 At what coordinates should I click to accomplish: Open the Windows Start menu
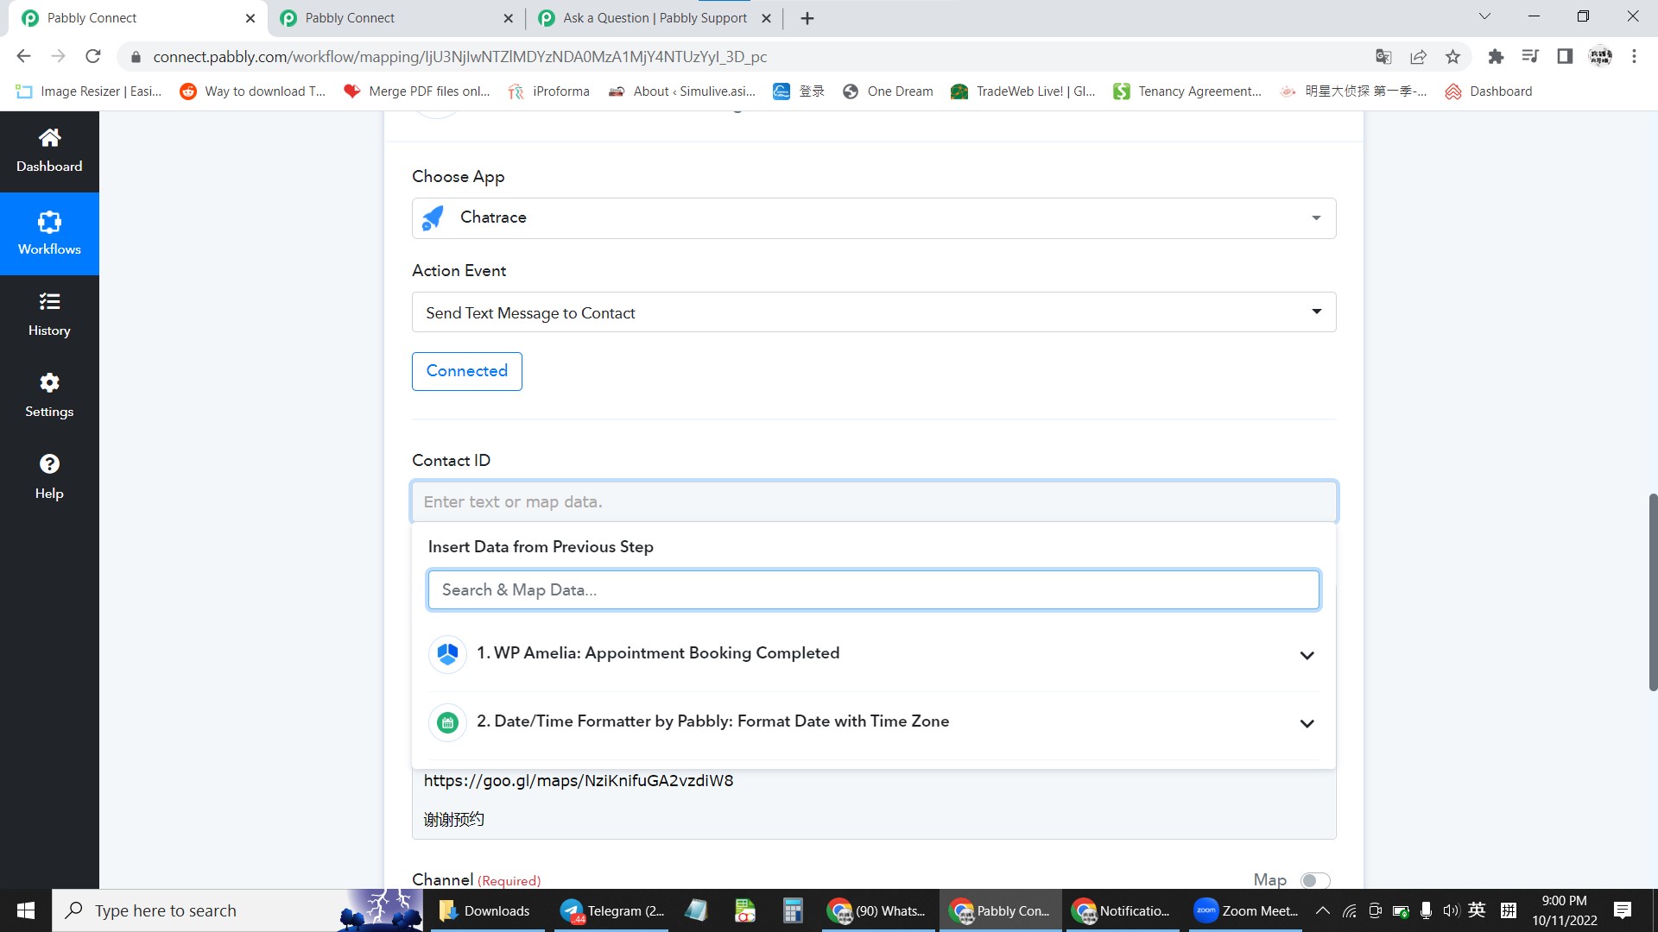coord(26,910)
